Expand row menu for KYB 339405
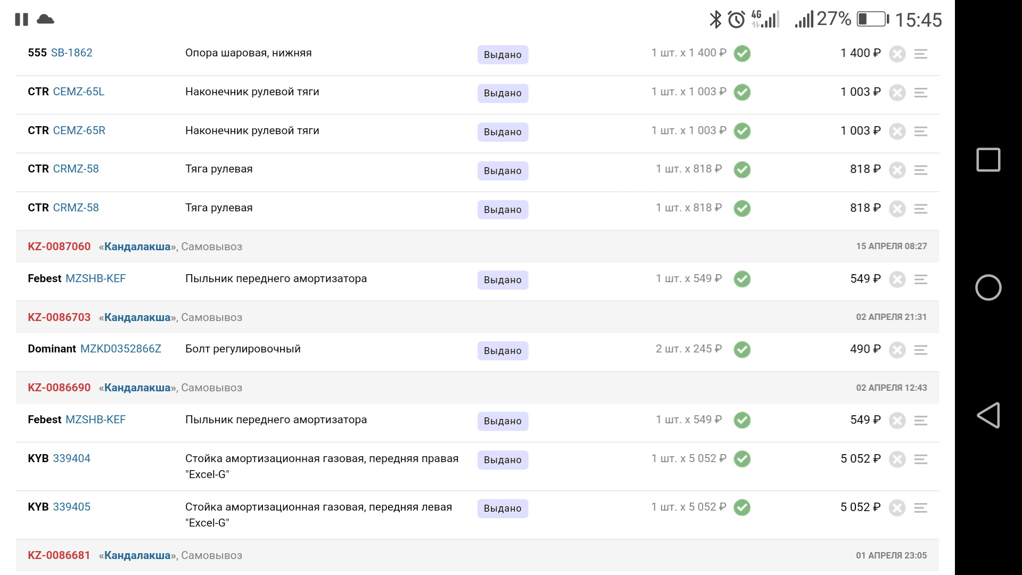1022x575 pixels. (x=921, y=508)
